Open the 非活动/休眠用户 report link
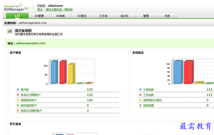 tap(30, 95)
